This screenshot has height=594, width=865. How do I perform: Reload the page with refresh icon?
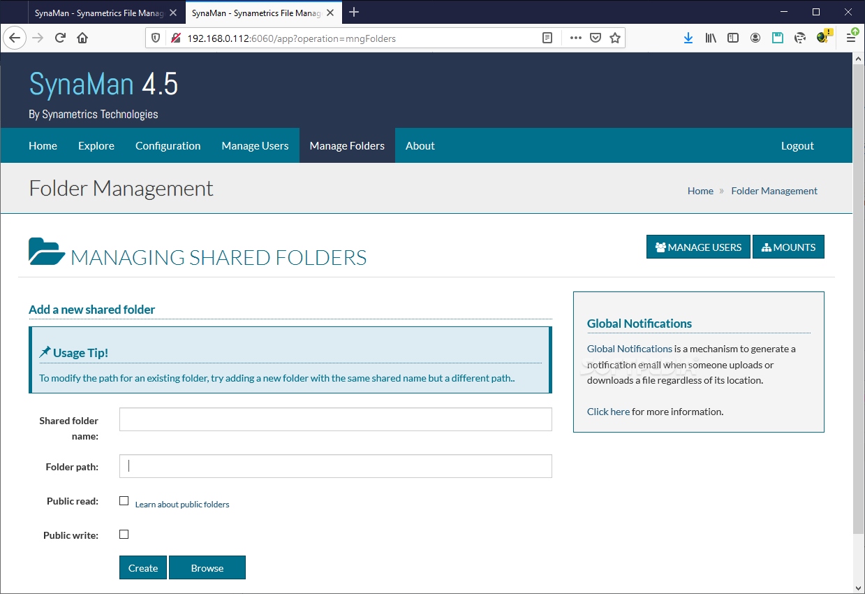(60, 38)
